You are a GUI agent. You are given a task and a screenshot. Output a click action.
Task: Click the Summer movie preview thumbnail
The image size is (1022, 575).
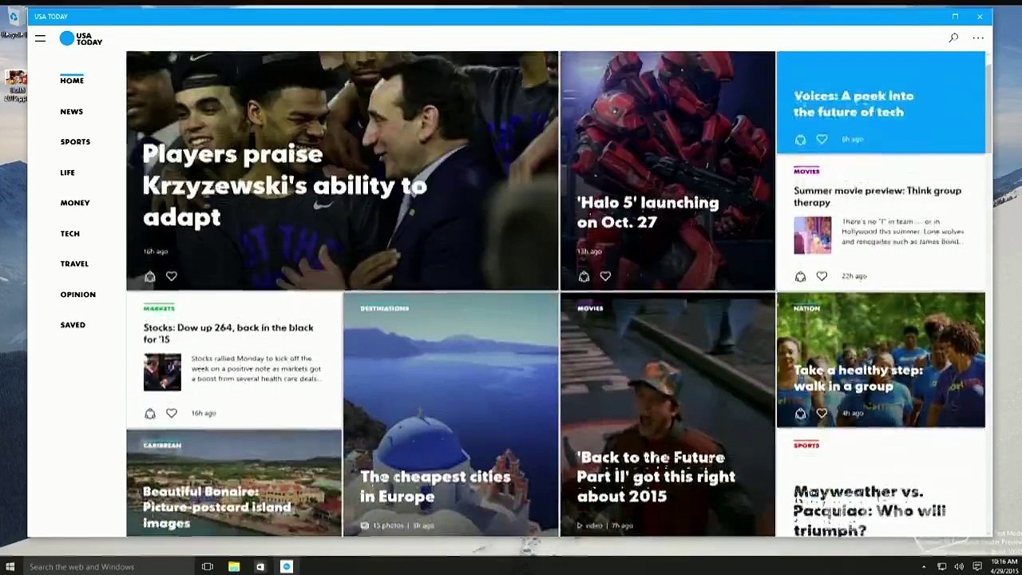(812, 236)
